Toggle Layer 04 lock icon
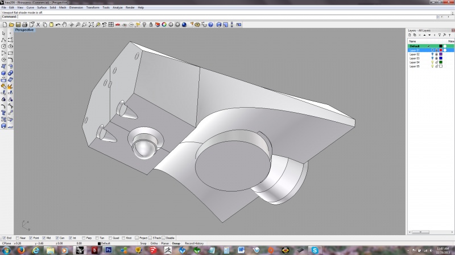Screen dimensions: 455x255 point(436,62)
